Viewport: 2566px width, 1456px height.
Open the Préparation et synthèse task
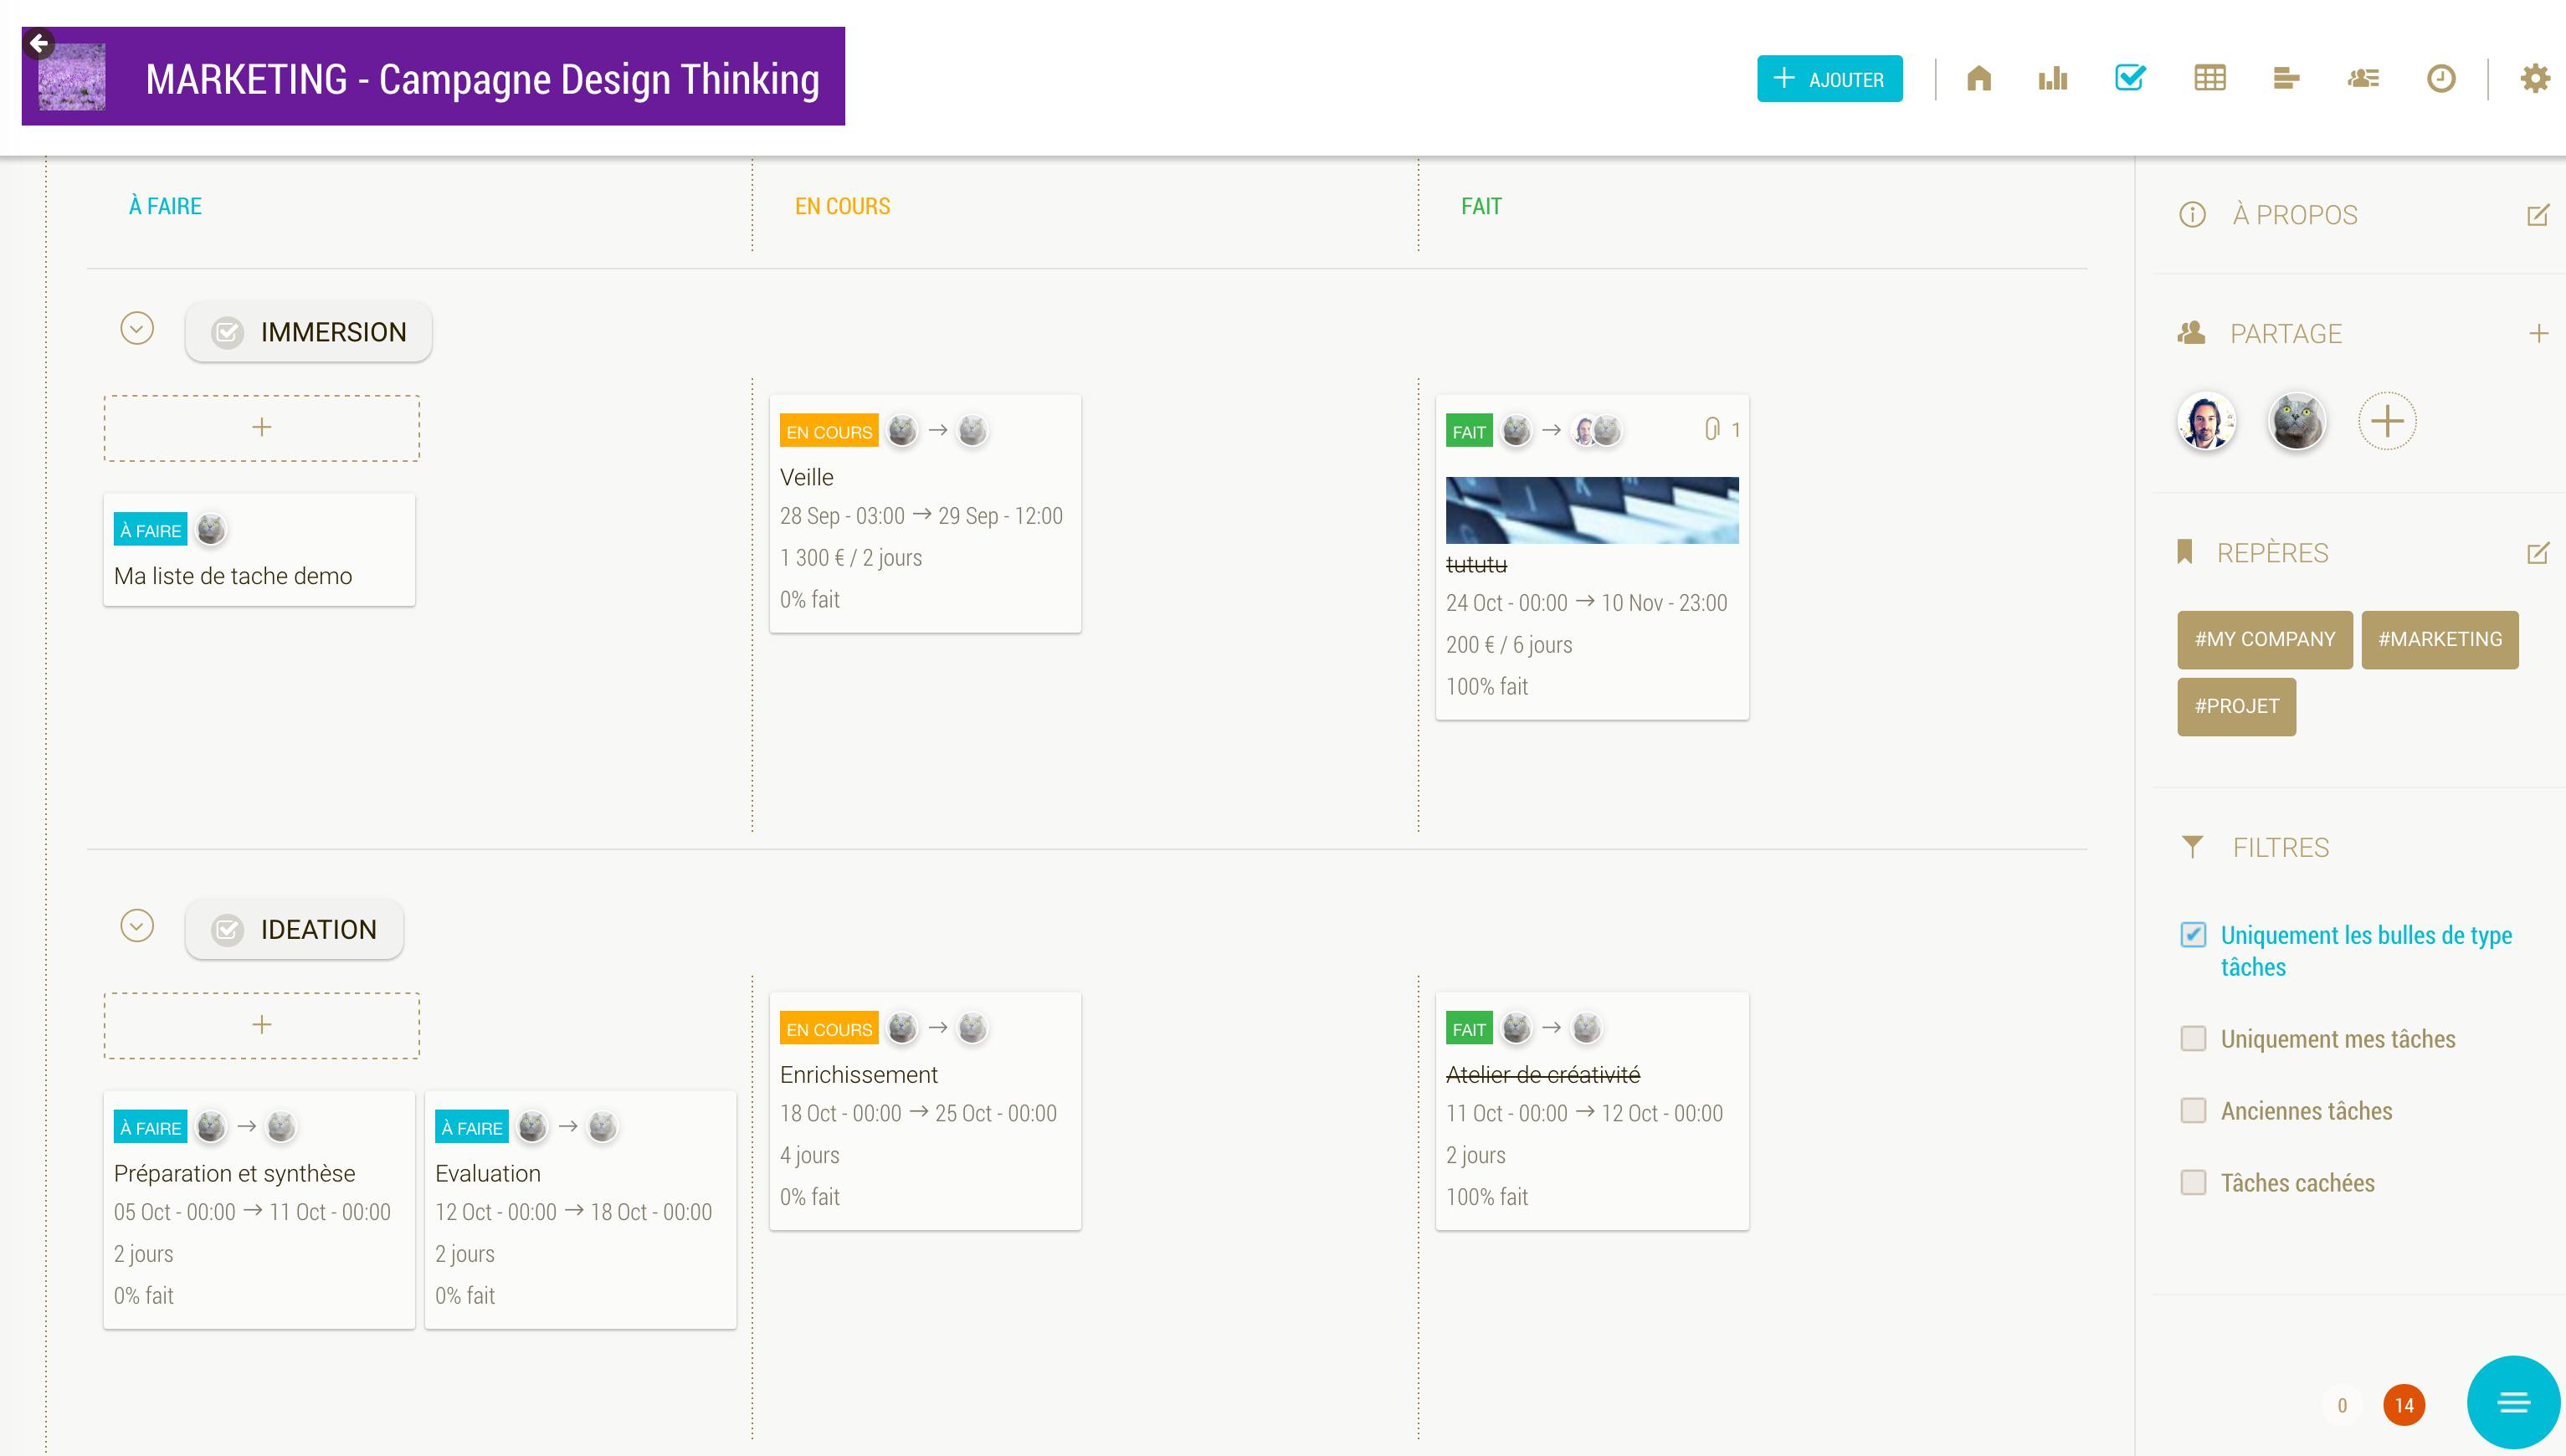259,1210
